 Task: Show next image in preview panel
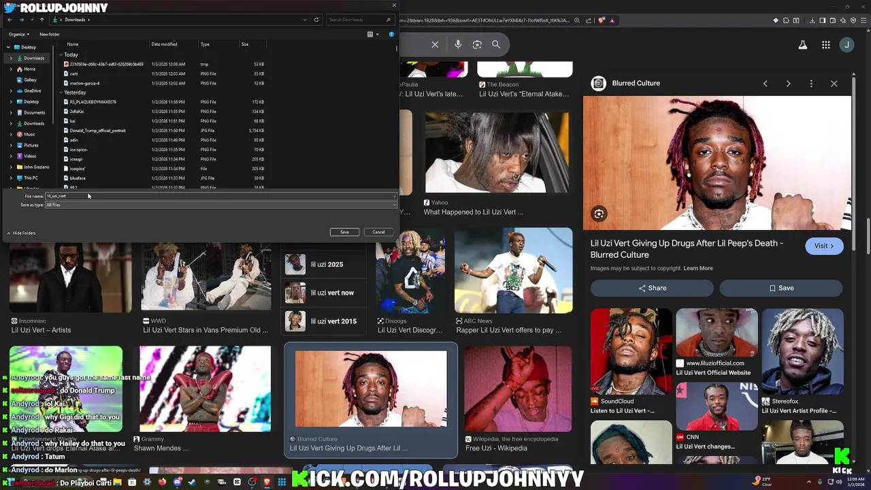tap(788, 83)
